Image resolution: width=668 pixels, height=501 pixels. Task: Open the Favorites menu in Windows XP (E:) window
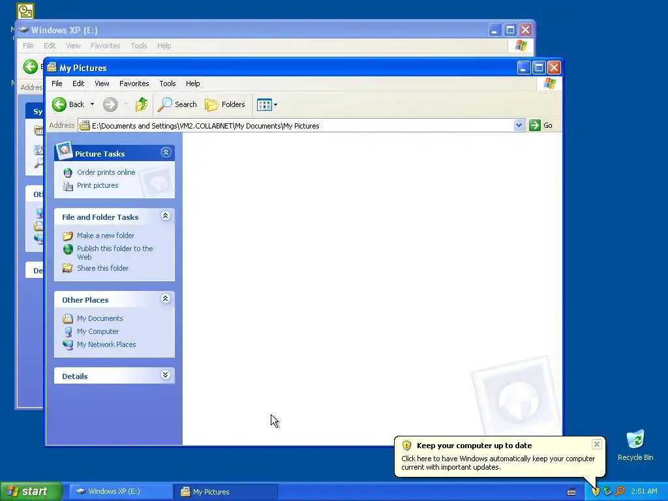[105, 46]
